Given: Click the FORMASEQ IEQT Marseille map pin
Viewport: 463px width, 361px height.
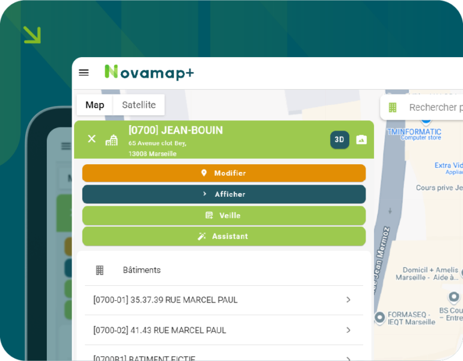Looking at the screenshot, I should [x=380, y=317].
